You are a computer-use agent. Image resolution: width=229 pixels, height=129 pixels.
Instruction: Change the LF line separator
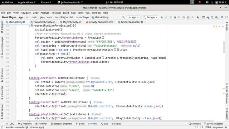coord(201,128)
